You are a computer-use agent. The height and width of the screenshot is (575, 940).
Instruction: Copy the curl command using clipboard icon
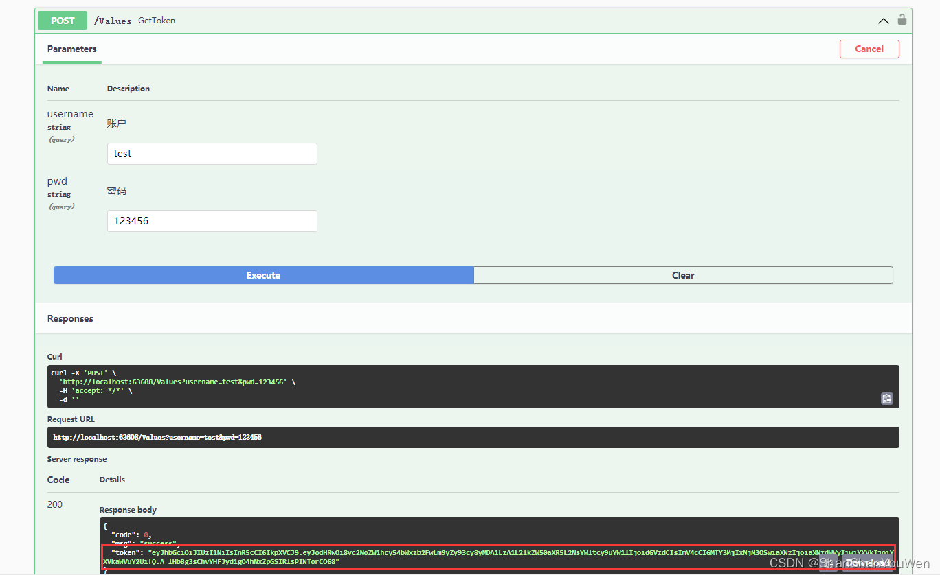click(886, 399)
